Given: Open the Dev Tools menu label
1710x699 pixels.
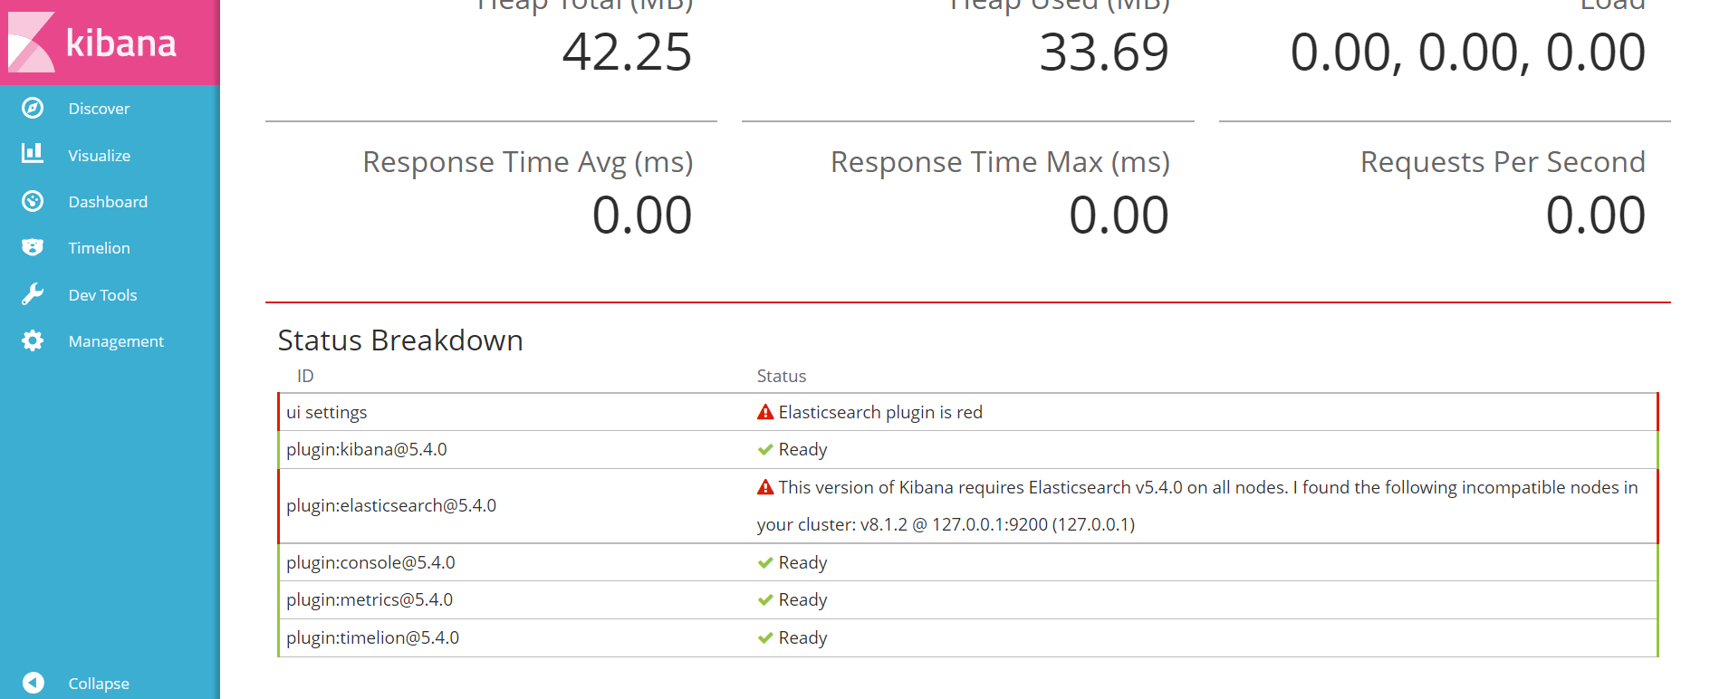Looking at the screenshot, I should tap(103, 295).
